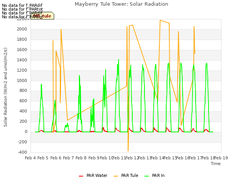Click the 600 y-axis tick label
This screenshot has width=244, height=183.
23,101
